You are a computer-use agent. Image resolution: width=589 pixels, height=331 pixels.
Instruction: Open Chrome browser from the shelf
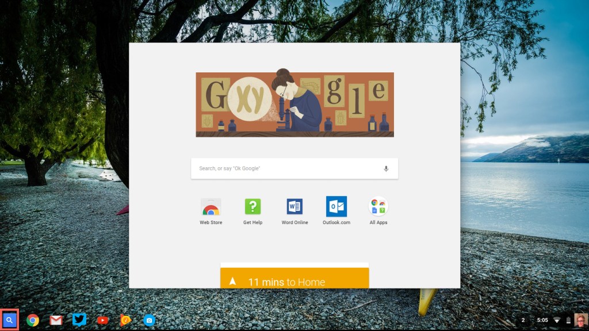click(33, 320)
